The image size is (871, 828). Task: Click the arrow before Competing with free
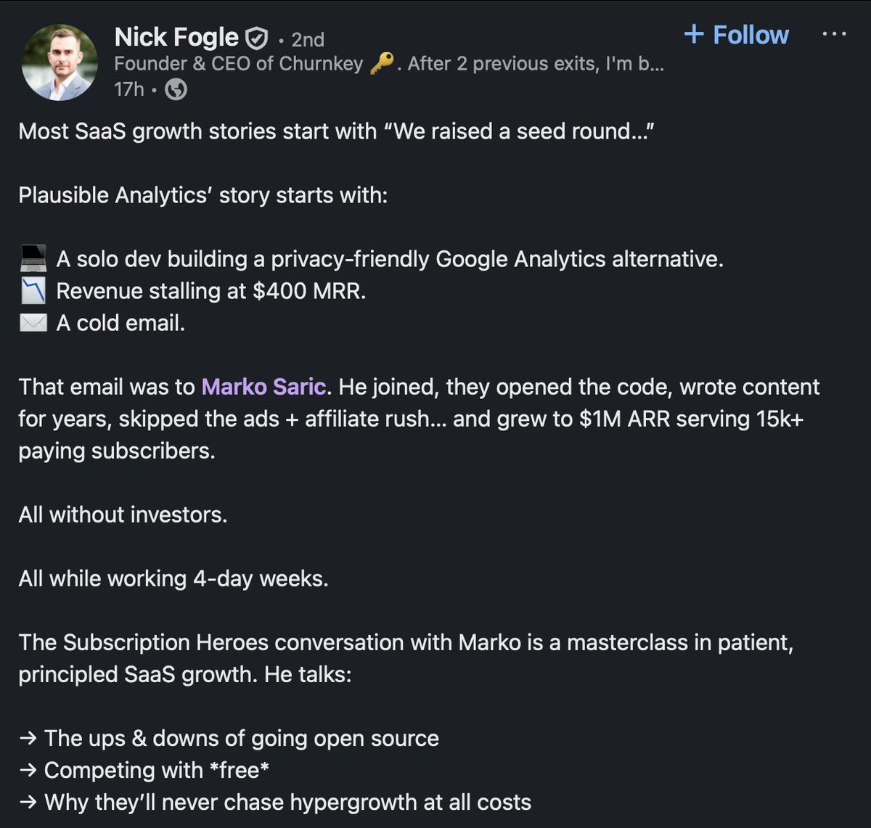point(28,770)
